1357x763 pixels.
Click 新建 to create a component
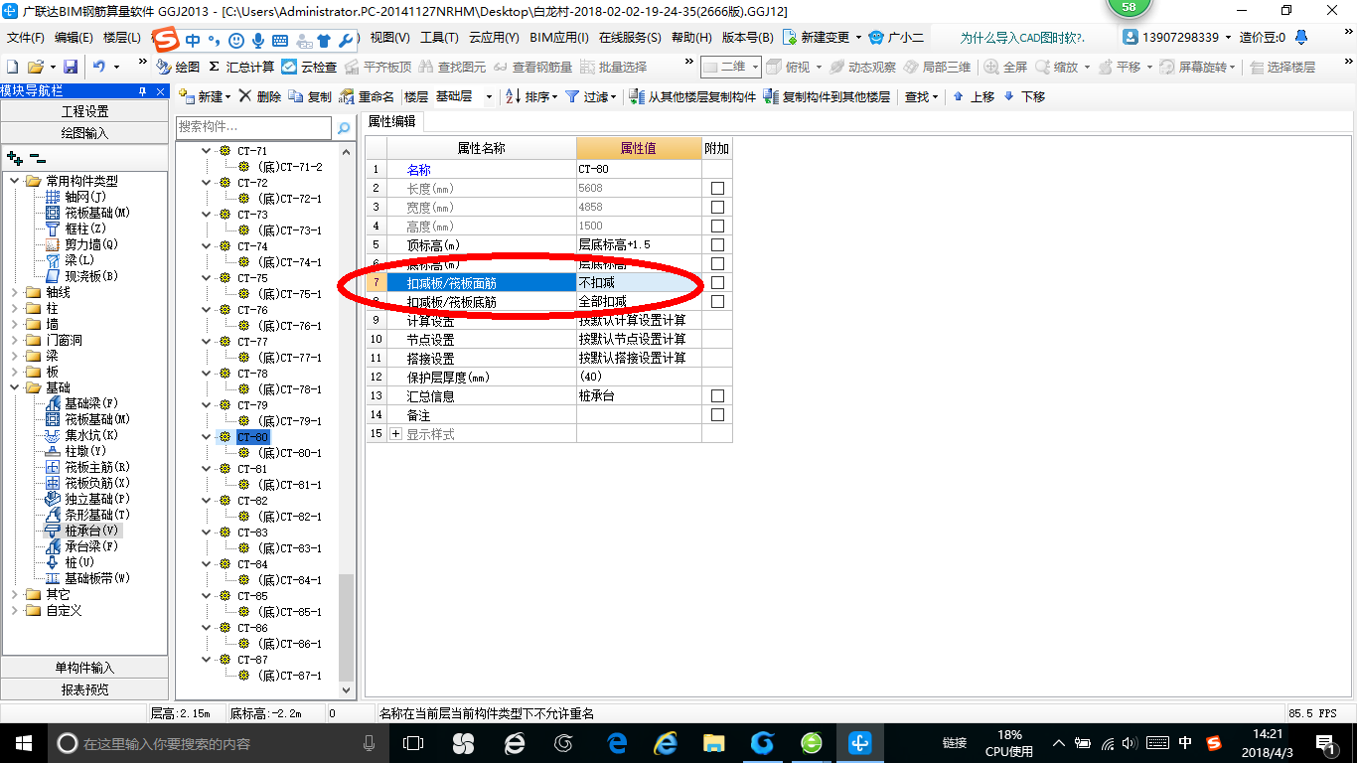coord(205,96)
